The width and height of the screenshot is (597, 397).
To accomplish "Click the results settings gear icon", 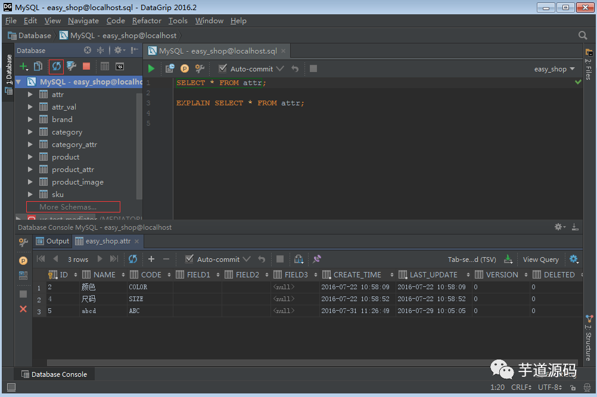I will (x=574, y=259).
